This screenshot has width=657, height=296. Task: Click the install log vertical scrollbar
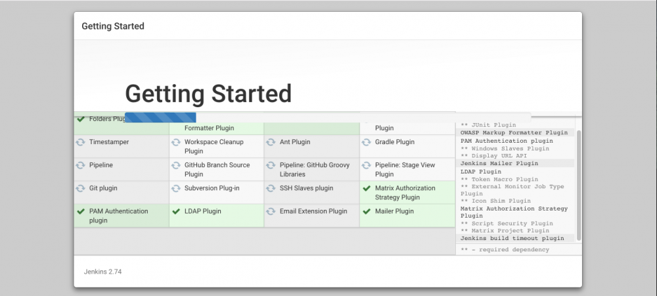pyautogui.click(x=579, y=184)
